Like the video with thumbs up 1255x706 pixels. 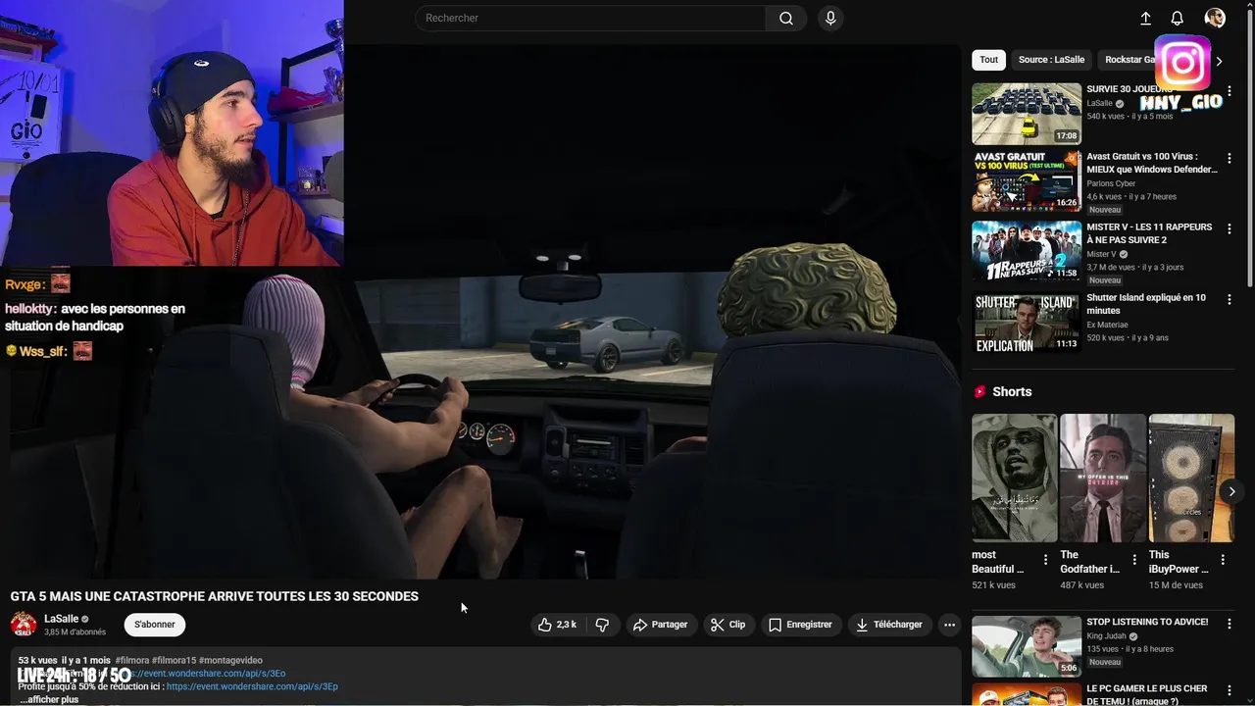(557, 625)
